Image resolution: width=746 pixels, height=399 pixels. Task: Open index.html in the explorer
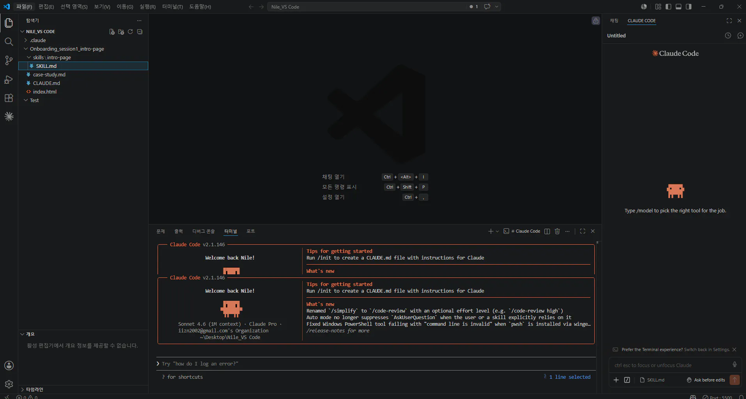[83, 92]
